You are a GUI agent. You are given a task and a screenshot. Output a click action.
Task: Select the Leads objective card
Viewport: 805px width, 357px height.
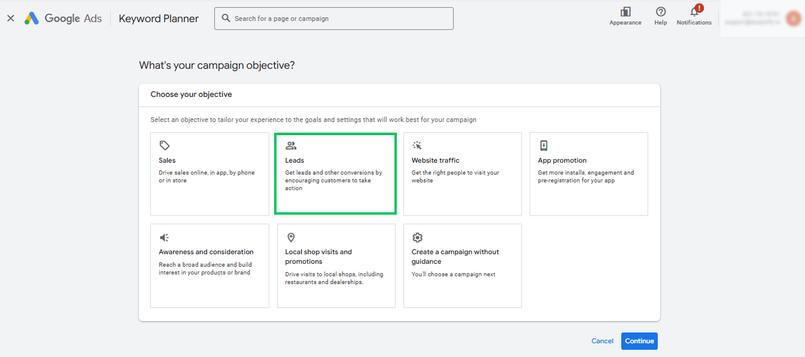click(336, 174)
